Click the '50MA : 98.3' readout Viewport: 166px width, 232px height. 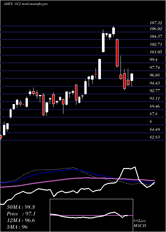click(21, 207)
